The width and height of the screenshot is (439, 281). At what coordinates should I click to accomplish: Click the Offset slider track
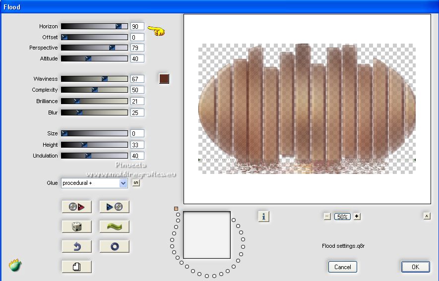[x=94, y=37]
